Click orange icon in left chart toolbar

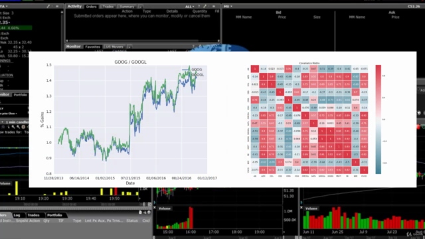click(x=23, y=127)
